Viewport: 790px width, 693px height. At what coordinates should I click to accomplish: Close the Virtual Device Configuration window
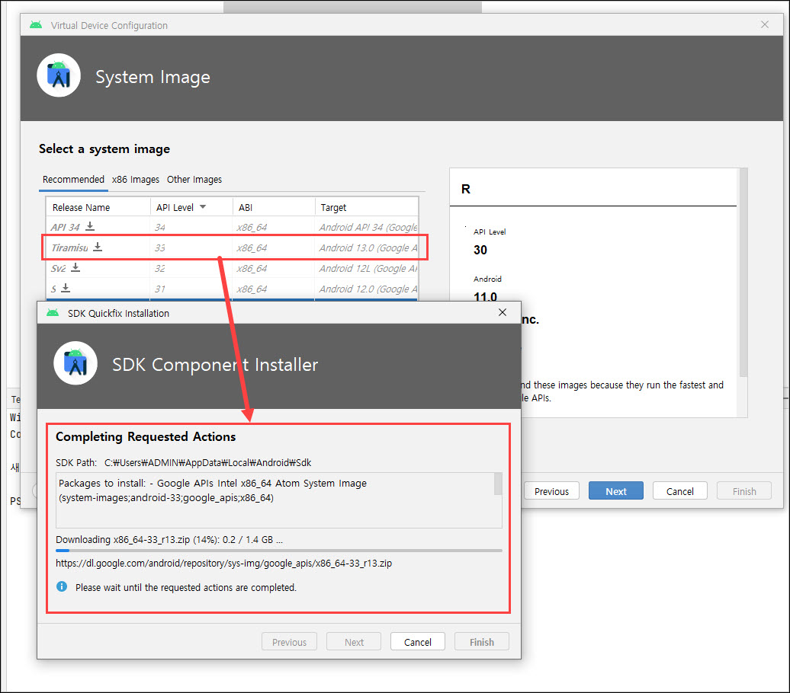(x=765, y=24)
